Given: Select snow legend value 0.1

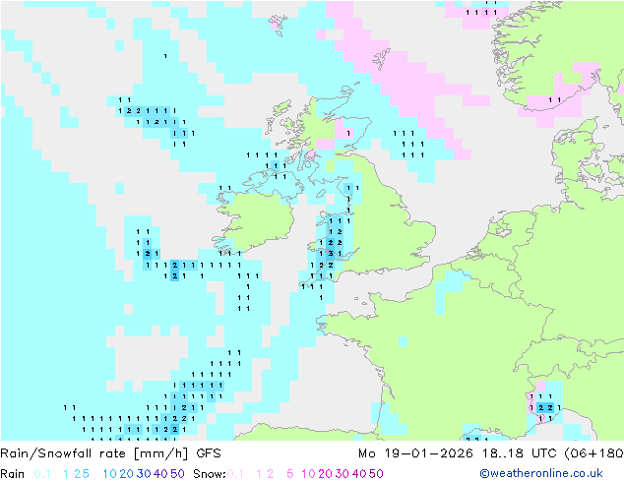Looking at the screenshot, I should click(235, 474).
